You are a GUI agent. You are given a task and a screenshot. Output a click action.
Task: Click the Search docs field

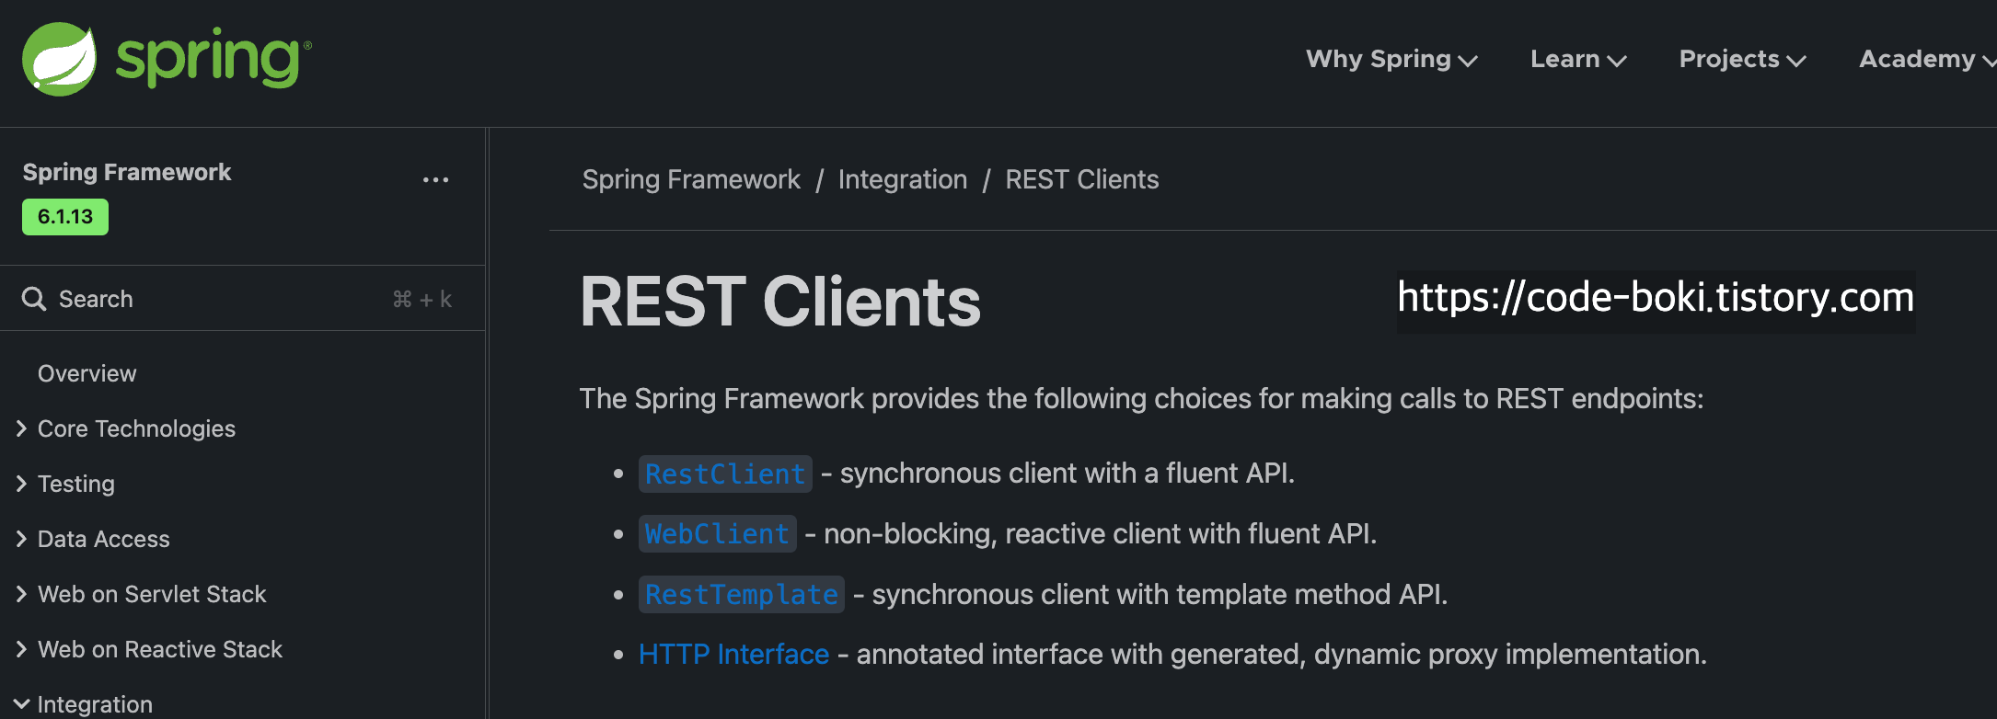click(243, 299)
